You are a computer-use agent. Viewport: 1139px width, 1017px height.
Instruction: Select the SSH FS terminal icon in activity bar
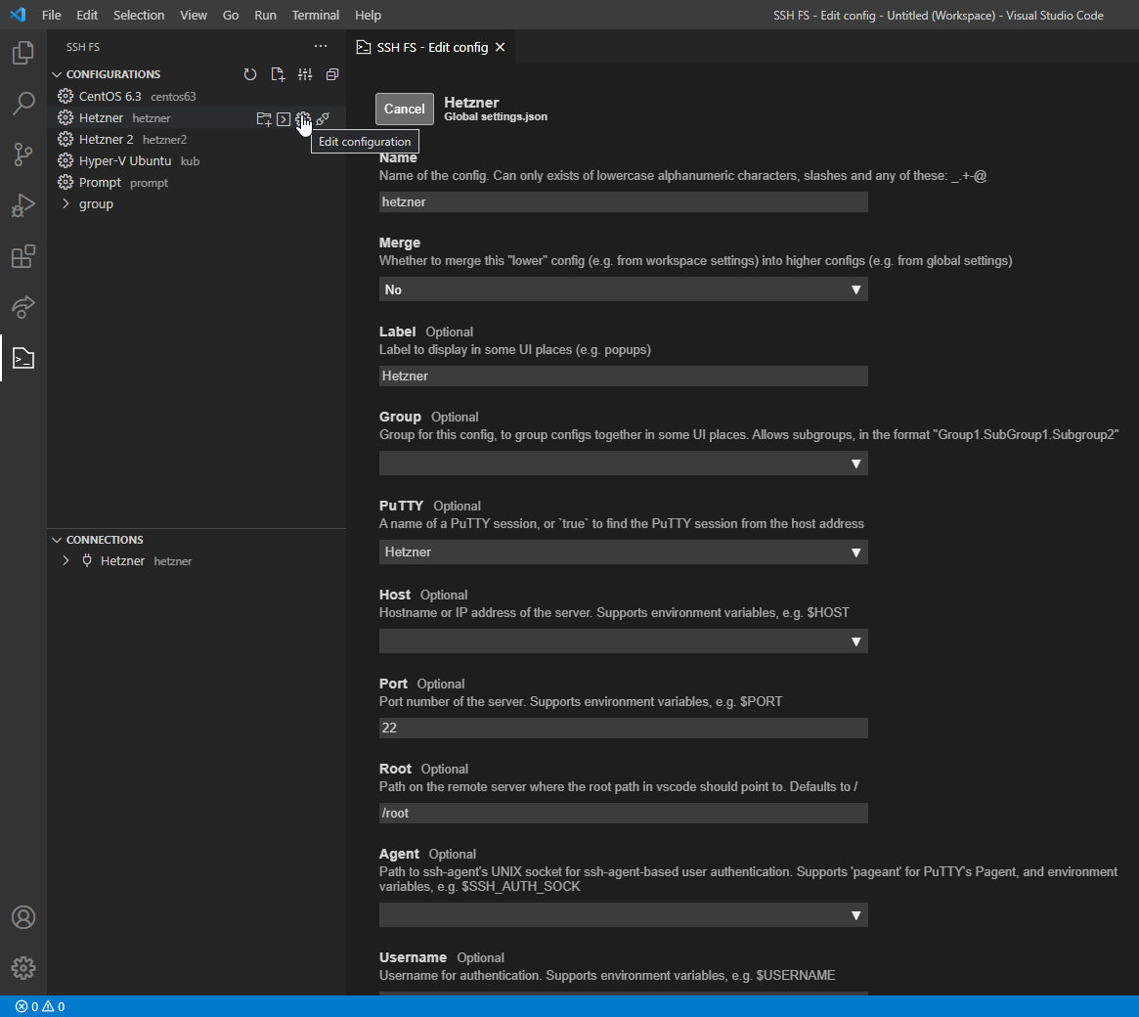[23, 358]
